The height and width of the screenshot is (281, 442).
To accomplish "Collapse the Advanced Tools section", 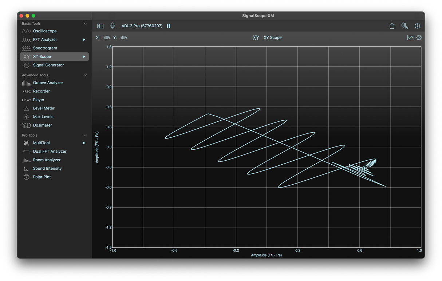I will (86, 75).
